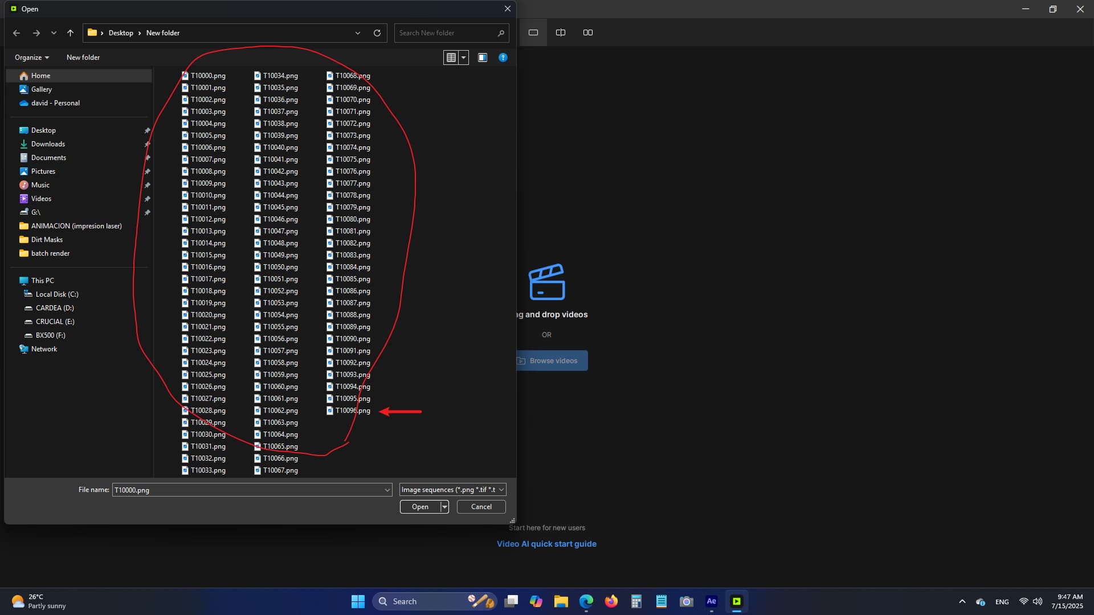This screenshot has height=615, width=1094.
Task: Open the CRUCIAL (E:) drive
Action: pyautogui.click(x=55, y=322)
